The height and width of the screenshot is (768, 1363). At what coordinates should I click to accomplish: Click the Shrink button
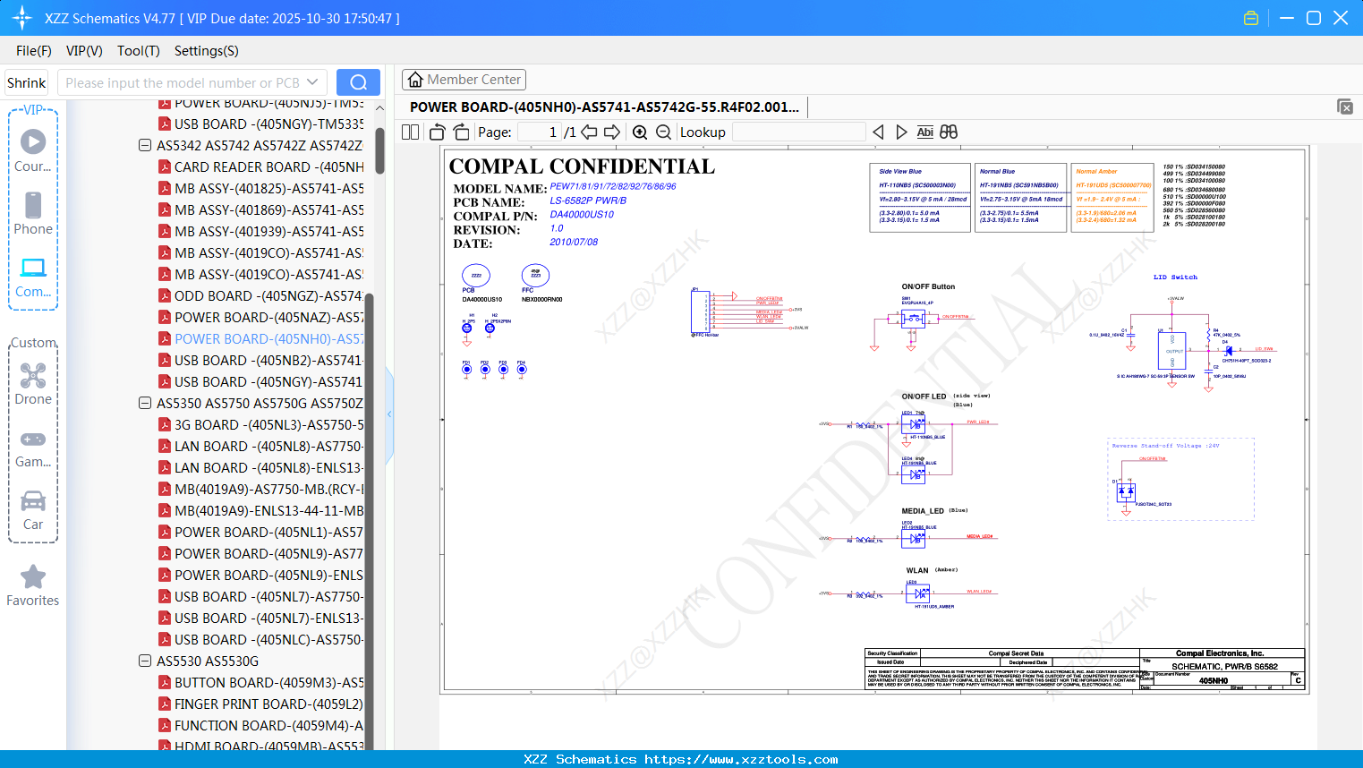coord(26,82)
